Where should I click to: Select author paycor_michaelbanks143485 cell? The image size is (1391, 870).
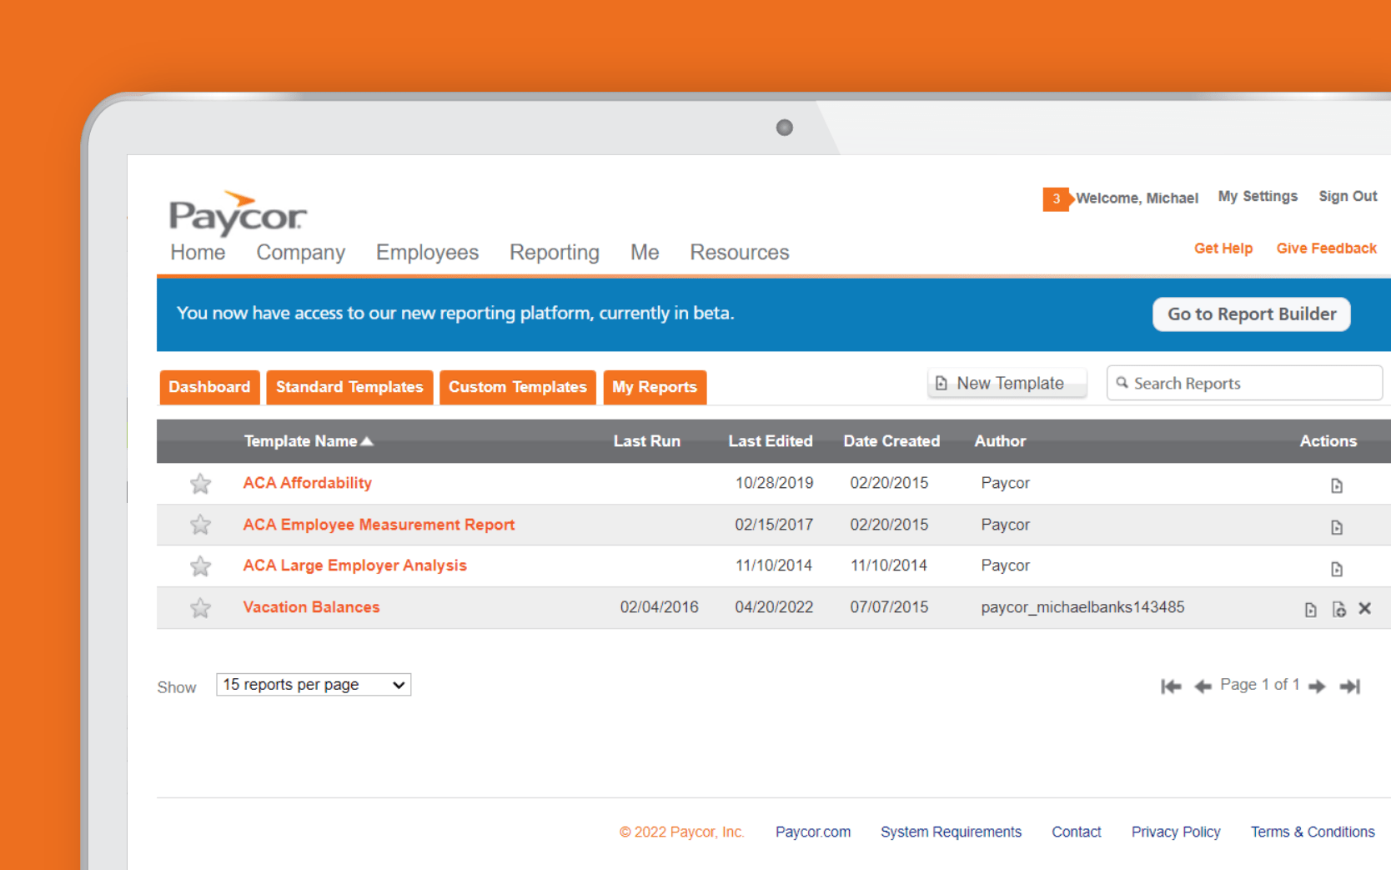click(1082, 607)
